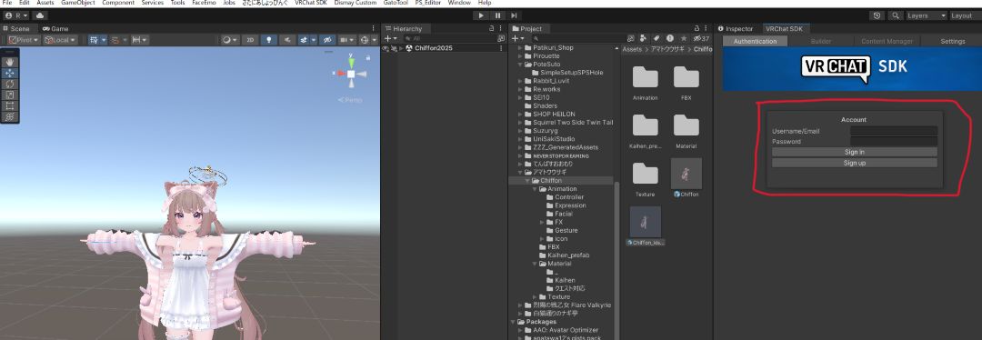Open the FaceEmo menu

click(x=203, y=3)
